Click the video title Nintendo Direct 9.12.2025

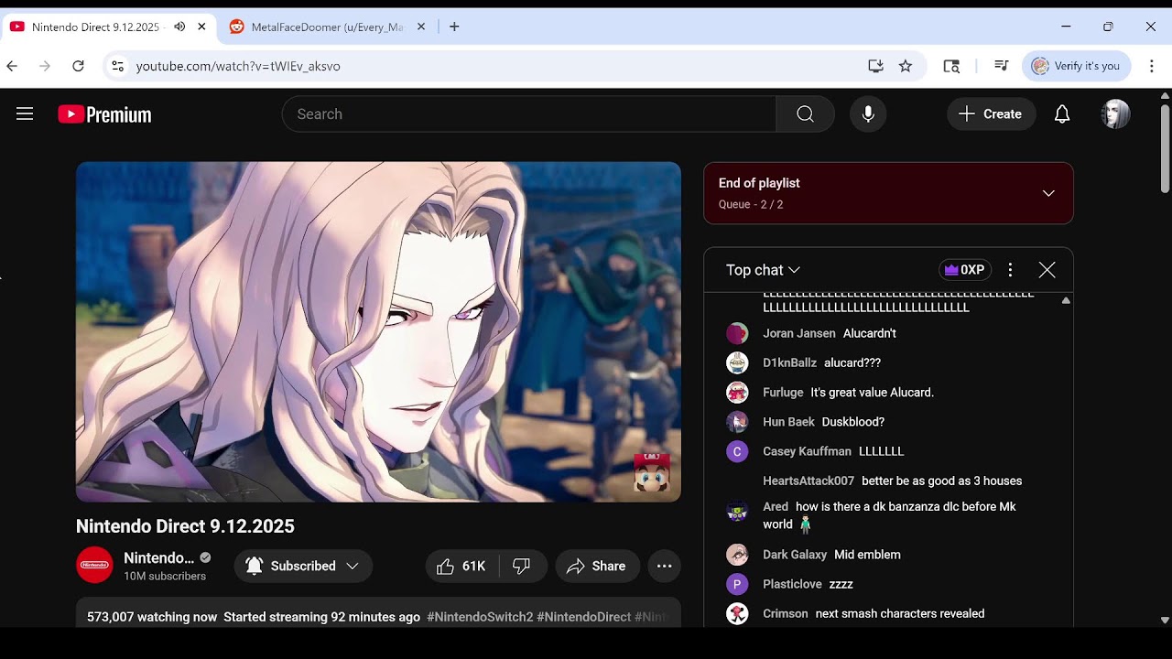(185, 526)
